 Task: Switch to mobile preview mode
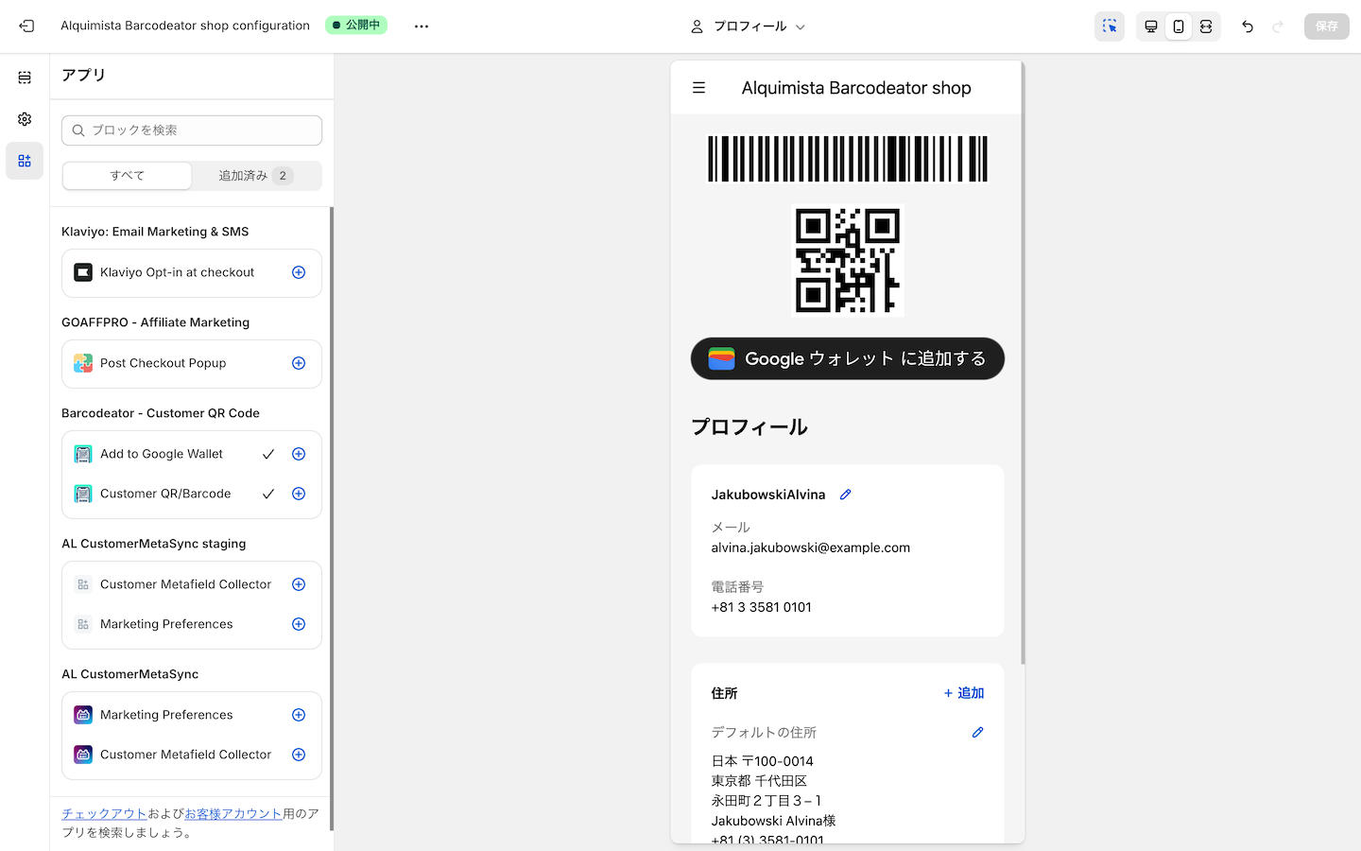click(x=1178, y=26)
